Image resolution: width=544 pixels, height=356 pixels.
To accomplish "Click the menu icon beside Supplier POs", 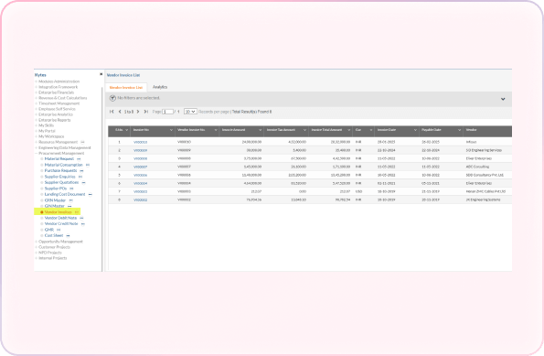I will (x=71, y=189).
